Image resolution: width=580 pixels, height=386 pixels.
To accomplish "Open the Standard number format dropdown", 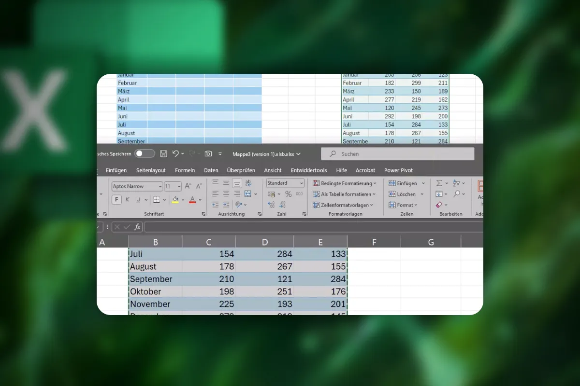I will click(x=302, y=183).
